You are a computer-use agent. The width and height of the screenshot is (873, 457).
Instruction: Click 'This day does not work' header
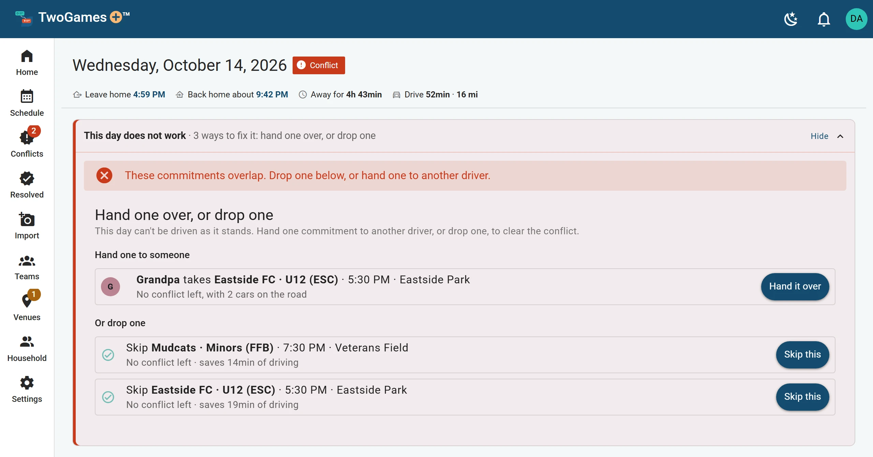[135, 136]
